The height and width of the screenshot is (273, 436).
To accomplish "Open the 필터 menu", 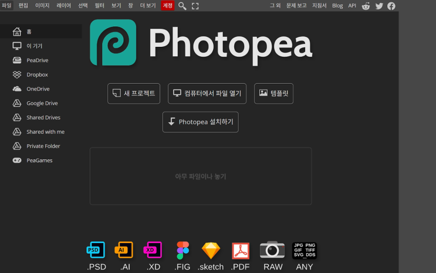I will point(99,5).
